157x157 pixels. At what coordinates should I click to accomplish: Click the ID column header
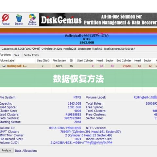[71, 61]
